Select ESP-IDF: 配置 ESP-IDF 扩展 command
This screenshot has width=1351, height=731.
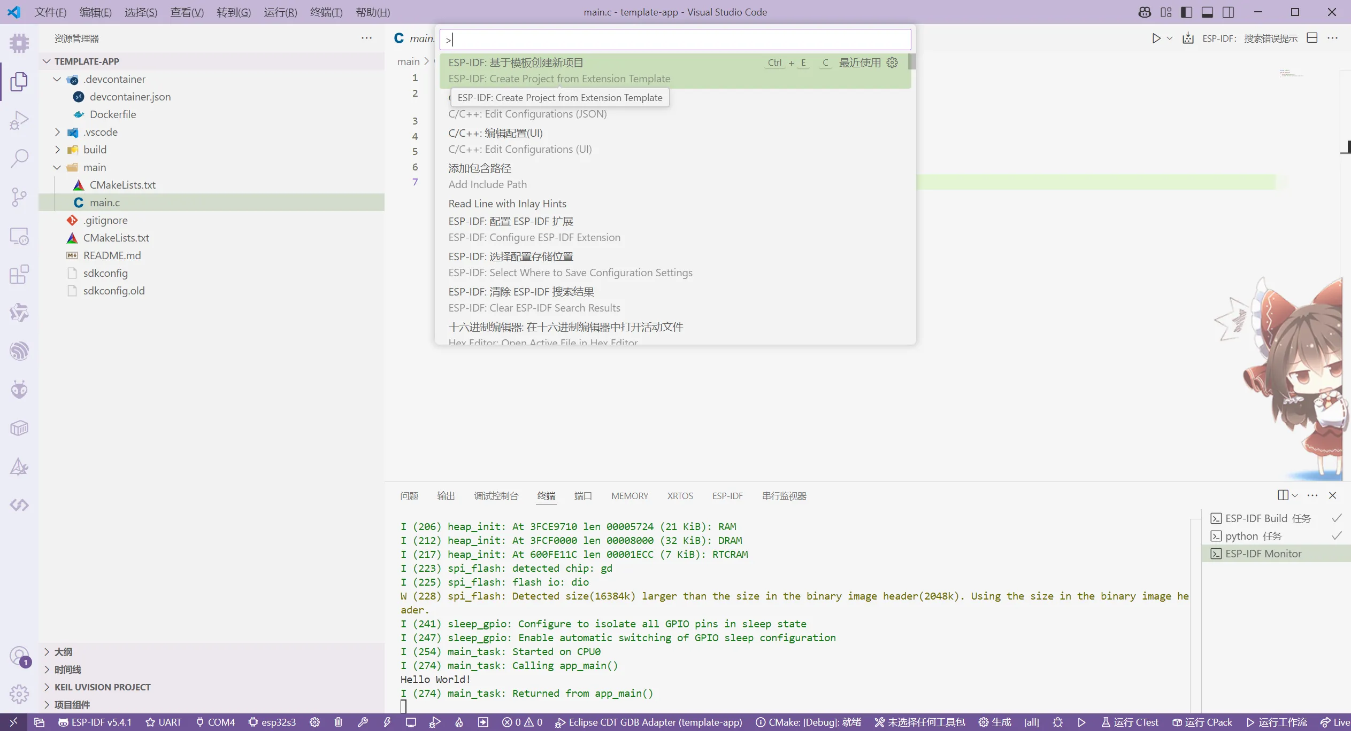510,221
